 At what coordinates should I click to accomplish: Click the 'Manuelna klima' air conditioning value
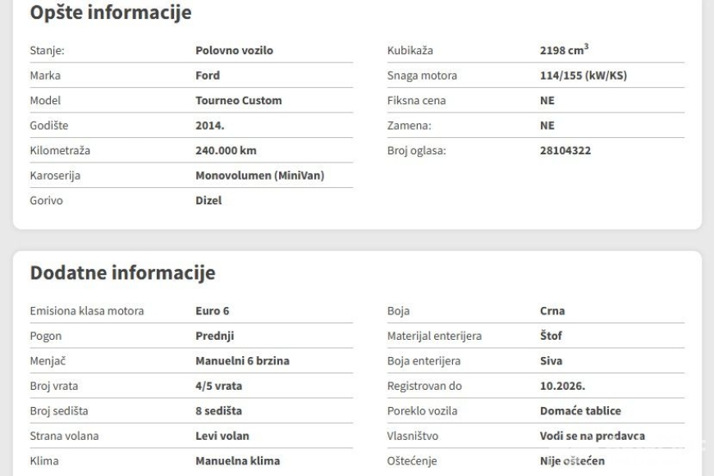pyautogui.click(x=237, y=460)
